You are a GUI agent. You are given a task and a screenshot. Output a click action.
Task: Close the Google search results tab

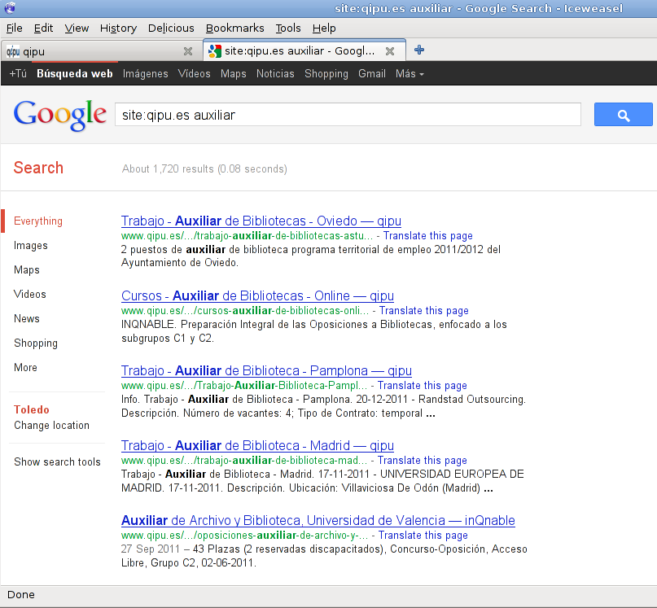click(390, 51)
